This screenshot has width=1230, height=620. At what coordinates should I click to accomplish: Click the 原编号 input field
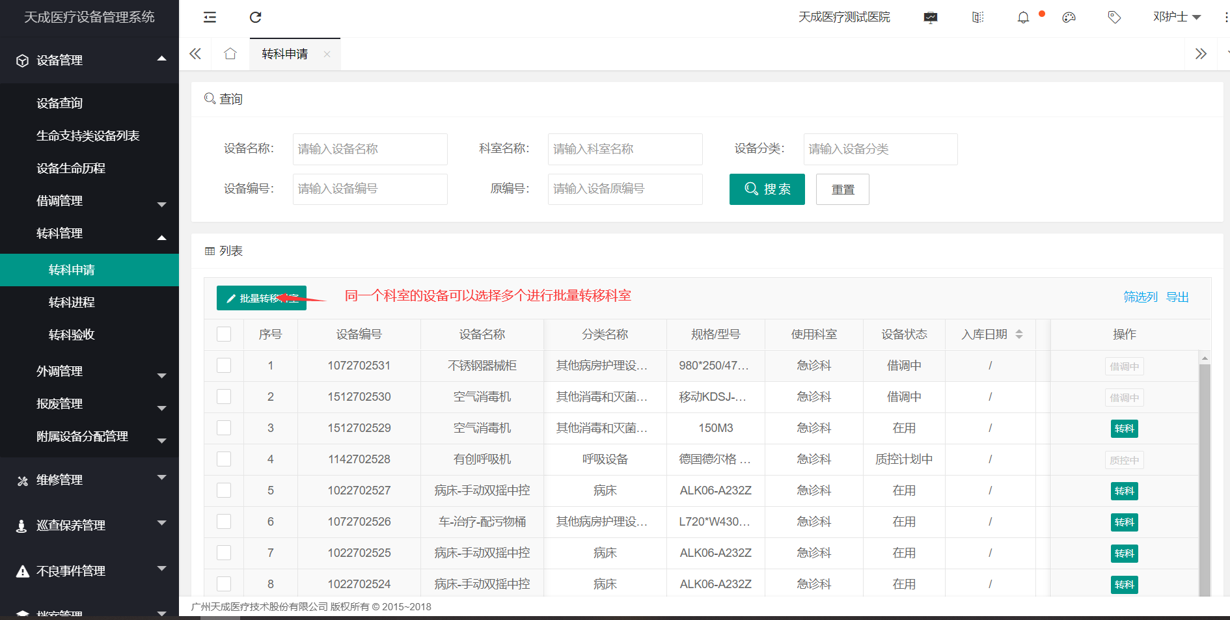click(625, 189)
